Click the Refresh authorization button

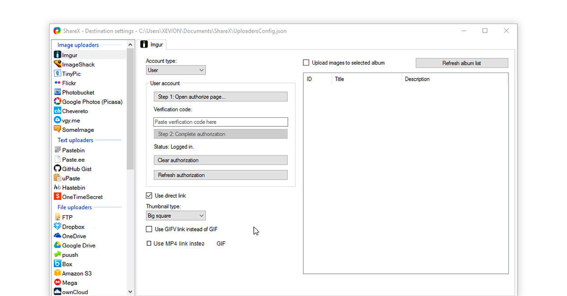[221, 175]
